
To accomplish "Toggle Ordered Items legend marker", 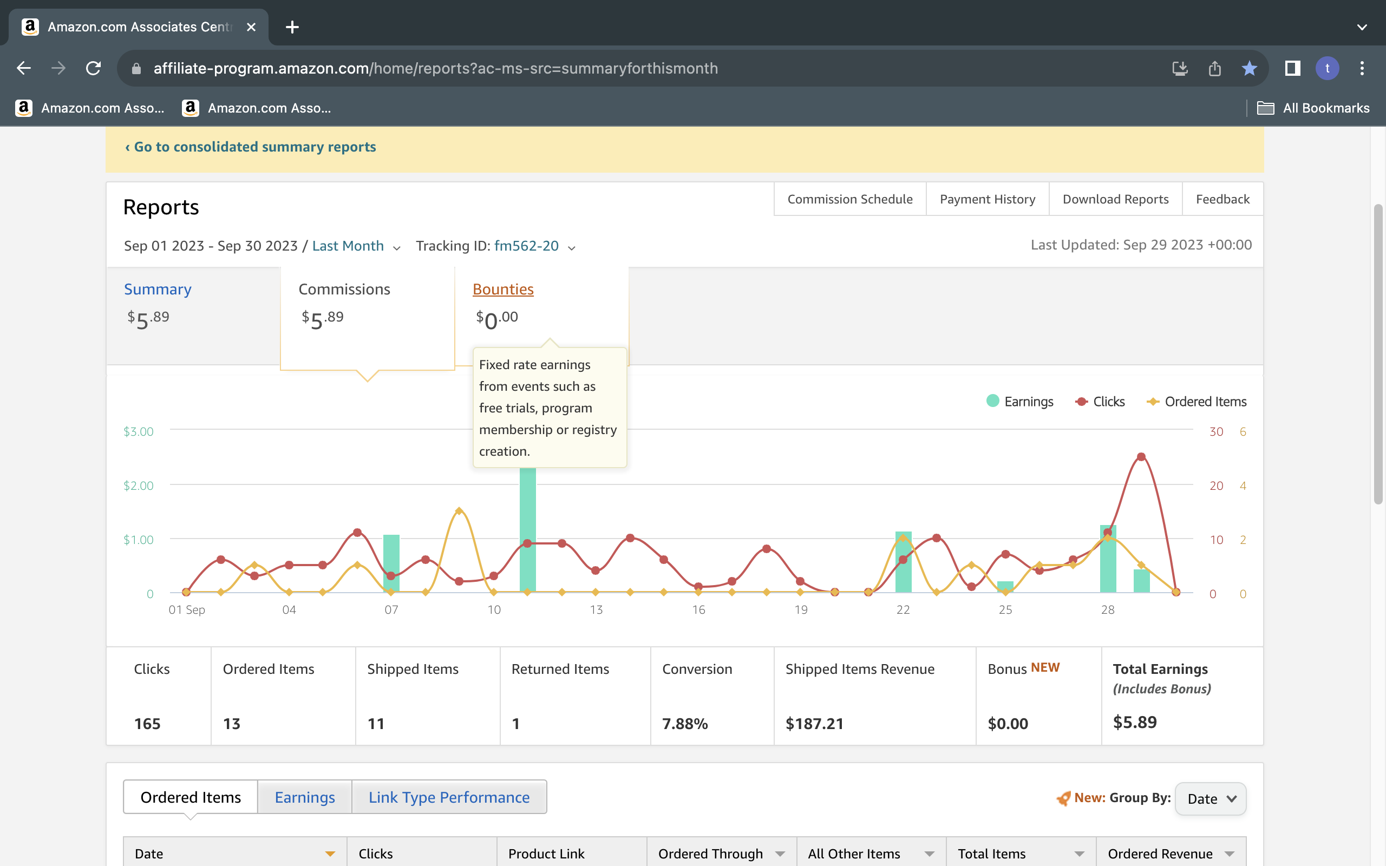I will (1153, 402).
